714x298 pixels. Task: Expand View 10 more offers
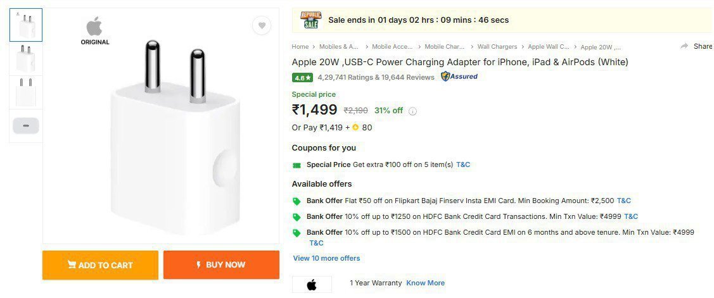(326, 258)
